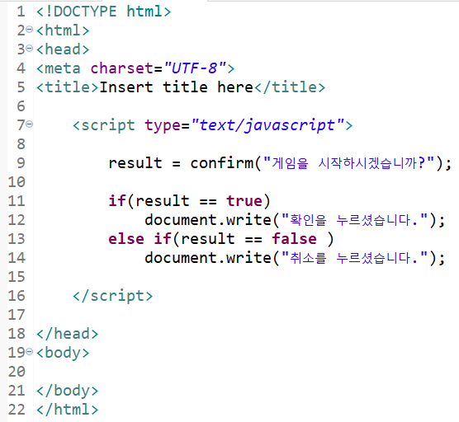This screenshot has height=422, width=459.
Task: Click the closing </body> tag
Action: pos(68,391)
